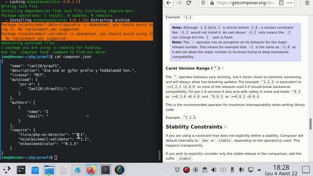This screenshot has width=313, height=176.
Task: Switch to Konsole terminal in taskbar
Action: [106, 170]
